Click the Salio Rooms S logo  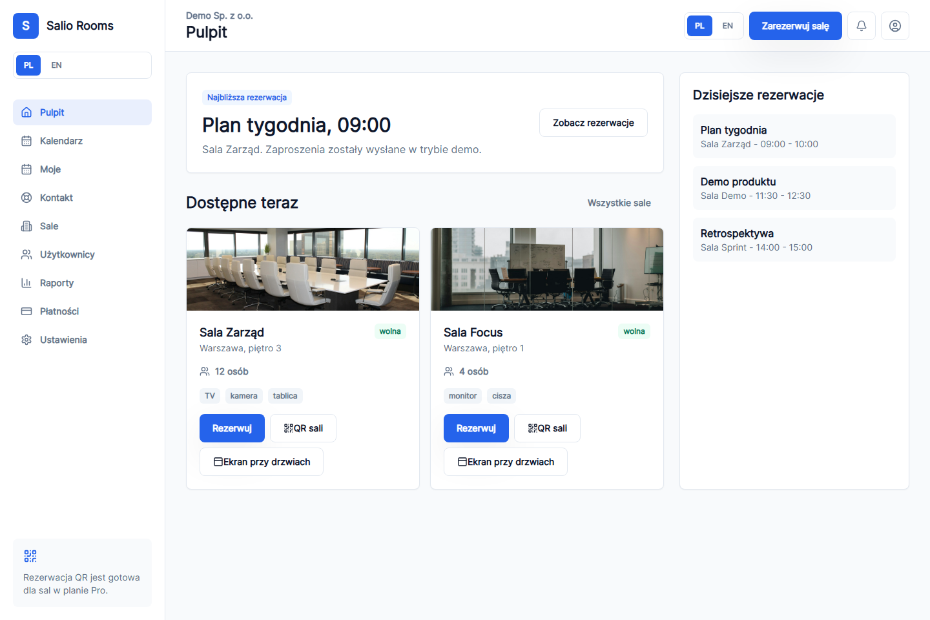click(x=26, y=26)
